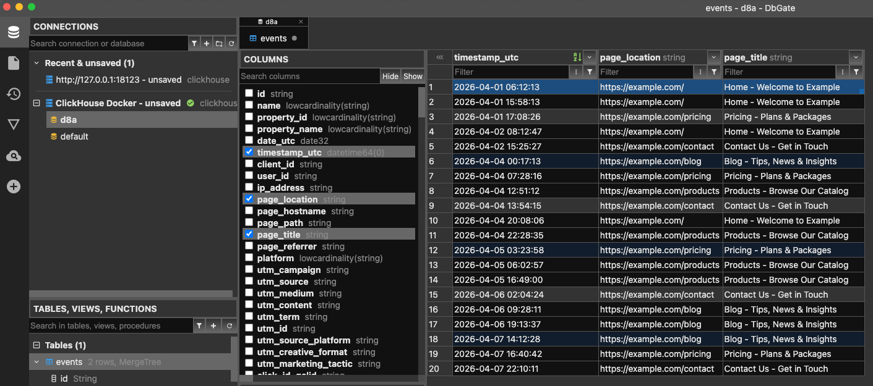Viewport: 873px width, 386px height.
Task: Open the query history sidebar icon
Action: pyautogui.click(x=14, y=94)
